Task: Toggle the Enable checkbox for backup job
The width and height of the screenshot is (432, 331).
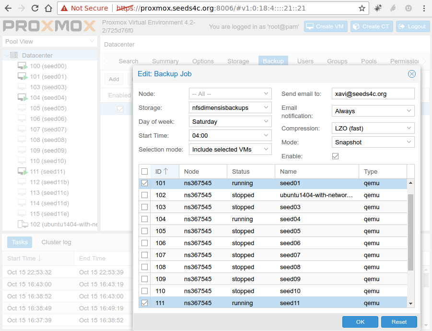Action: tap(336, 156)
